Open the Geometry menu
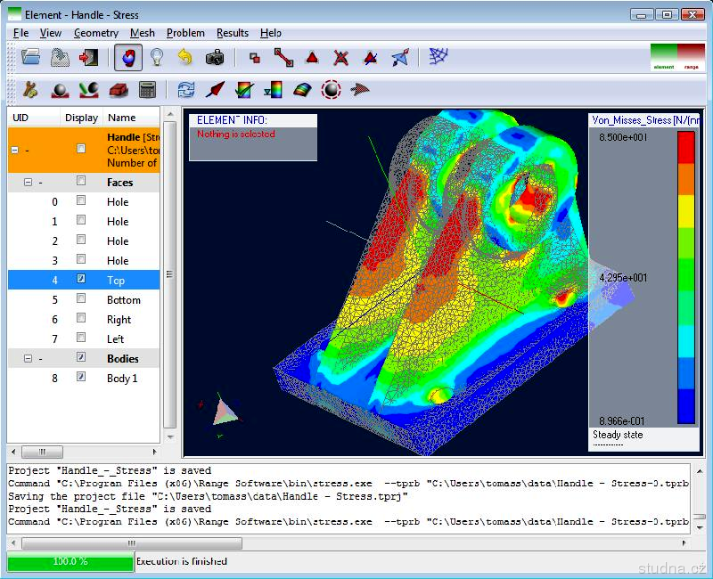 (95, 33)
